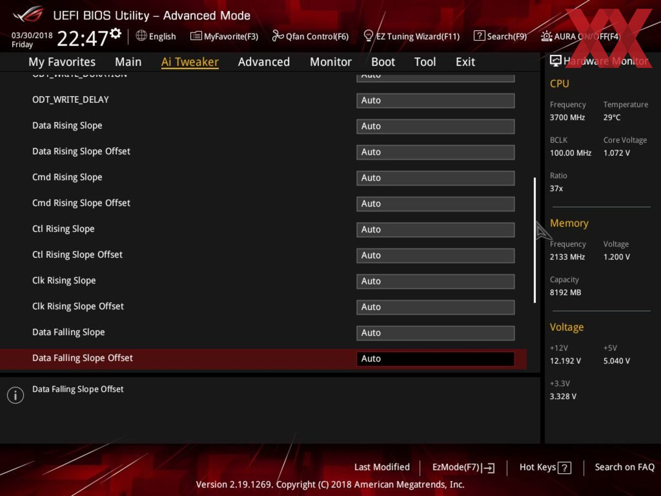
Task: Open the Advanced tab
Action: pyautogui.click(x=264, y=62)
